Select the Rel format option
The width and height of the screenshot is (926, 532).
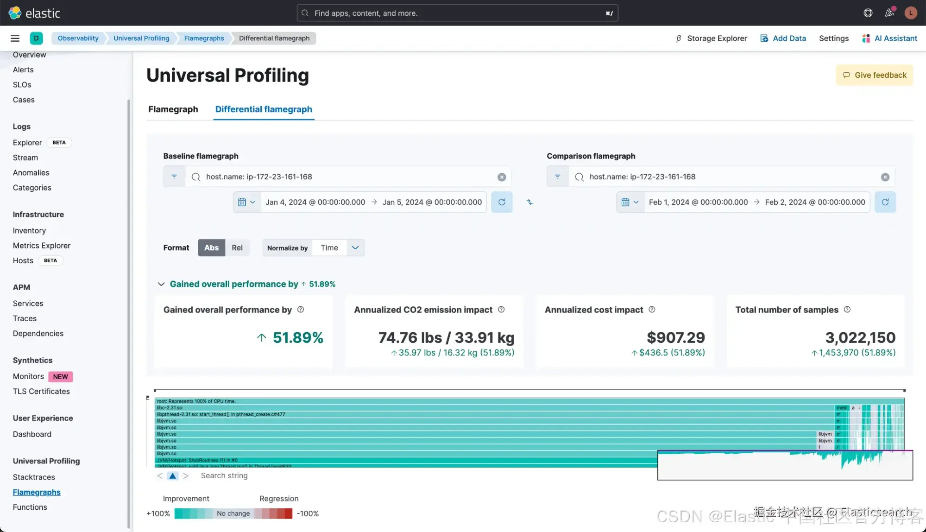(237, 248)
